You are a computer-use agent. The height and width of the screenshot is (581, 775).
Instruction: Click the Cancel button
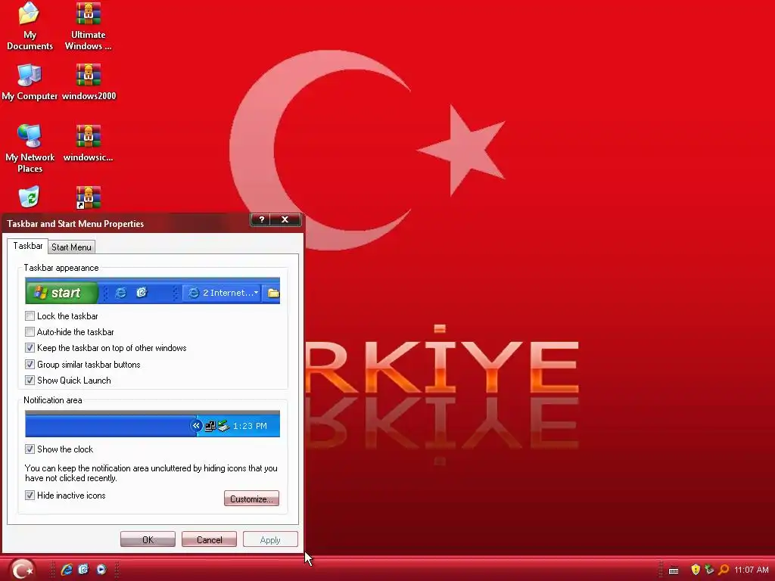click(209, 539)
